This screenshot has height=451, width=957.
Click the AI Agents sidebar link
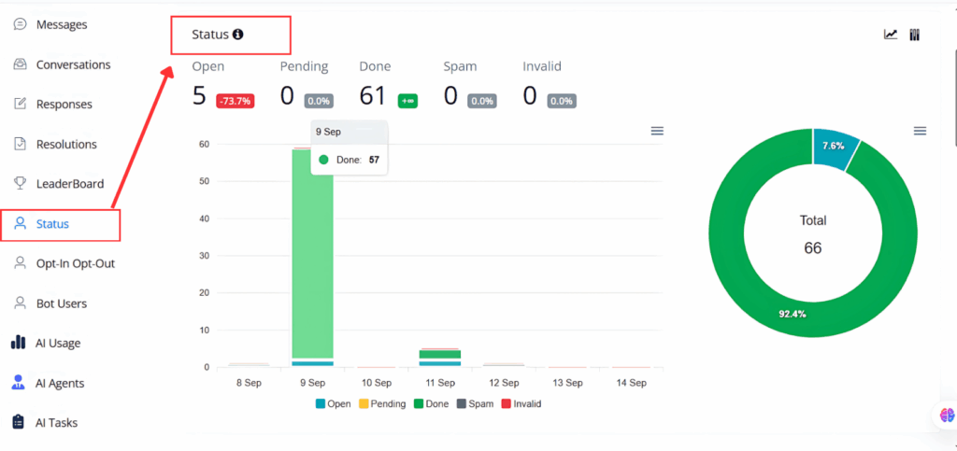pos(60,383)
